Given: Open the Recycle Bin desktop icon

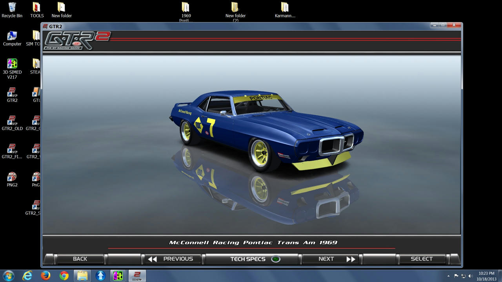Looking at the screenshot, I should click(x=12, y=10).
